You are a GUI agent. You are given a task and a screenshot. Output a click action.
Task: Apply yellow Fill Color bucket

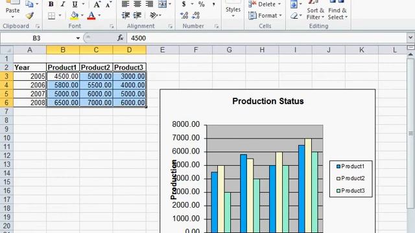[74, 16]
